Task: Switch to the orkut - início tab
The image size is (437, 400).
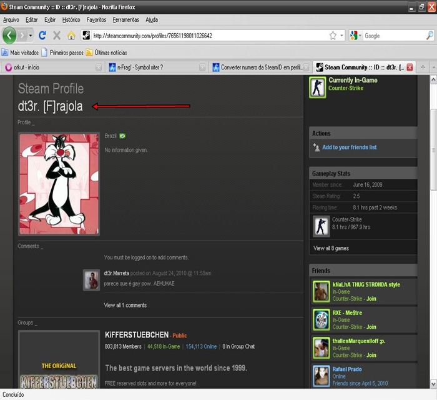Action: pyautogui.click(x=47, y=67)
